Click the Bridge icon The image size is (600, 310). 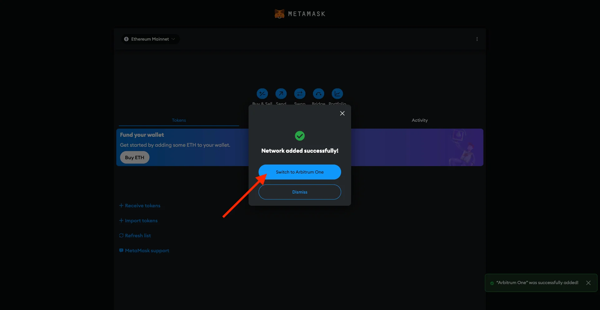point(319,94)
